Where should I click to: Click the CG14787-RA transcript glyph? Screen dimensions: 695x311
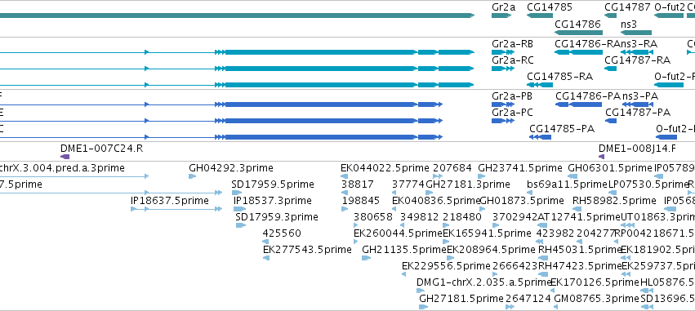[611, 69]
